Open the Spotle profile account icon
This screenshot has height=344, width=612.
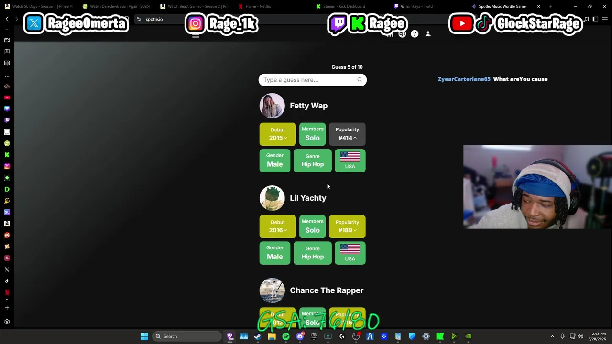tap(428, 34)
